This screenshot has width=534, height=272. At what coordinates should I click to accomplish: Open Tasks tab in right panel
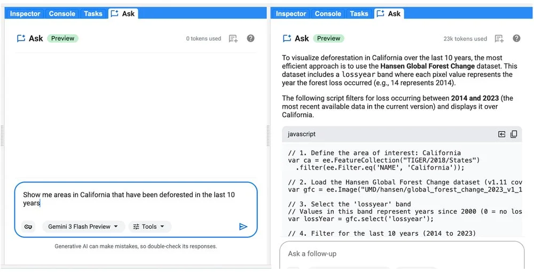pos(359,14)
